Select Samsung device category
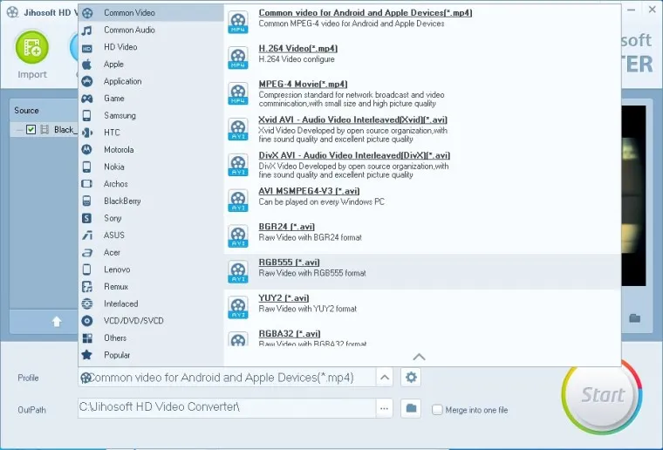This screenshot has height=450, width=663. point(152,115)
